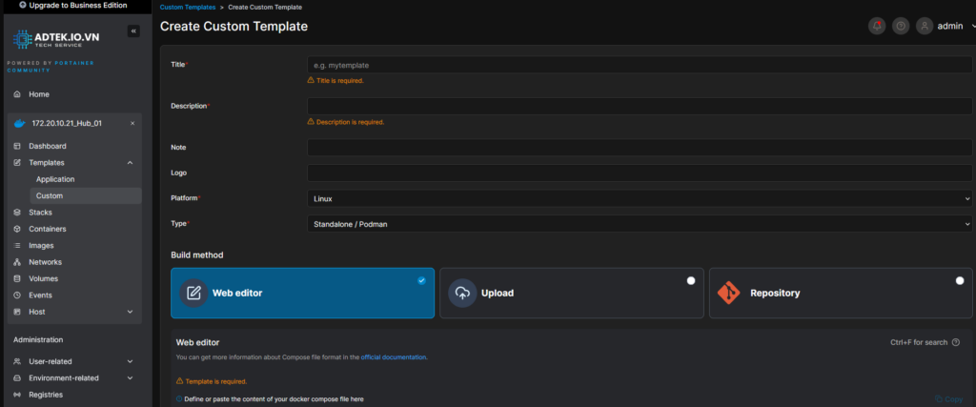Click the Upload cloud icon

(x=461, y=293)
